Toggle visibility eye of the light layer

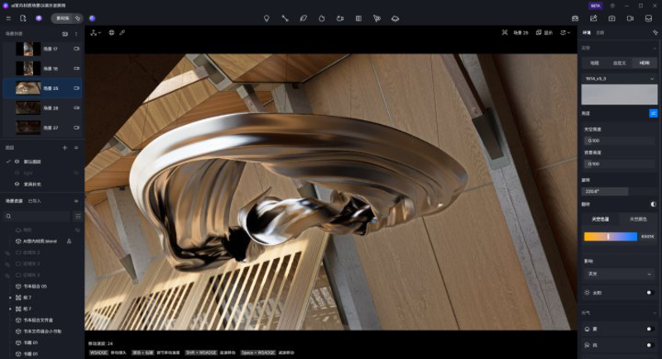(17, 173)
